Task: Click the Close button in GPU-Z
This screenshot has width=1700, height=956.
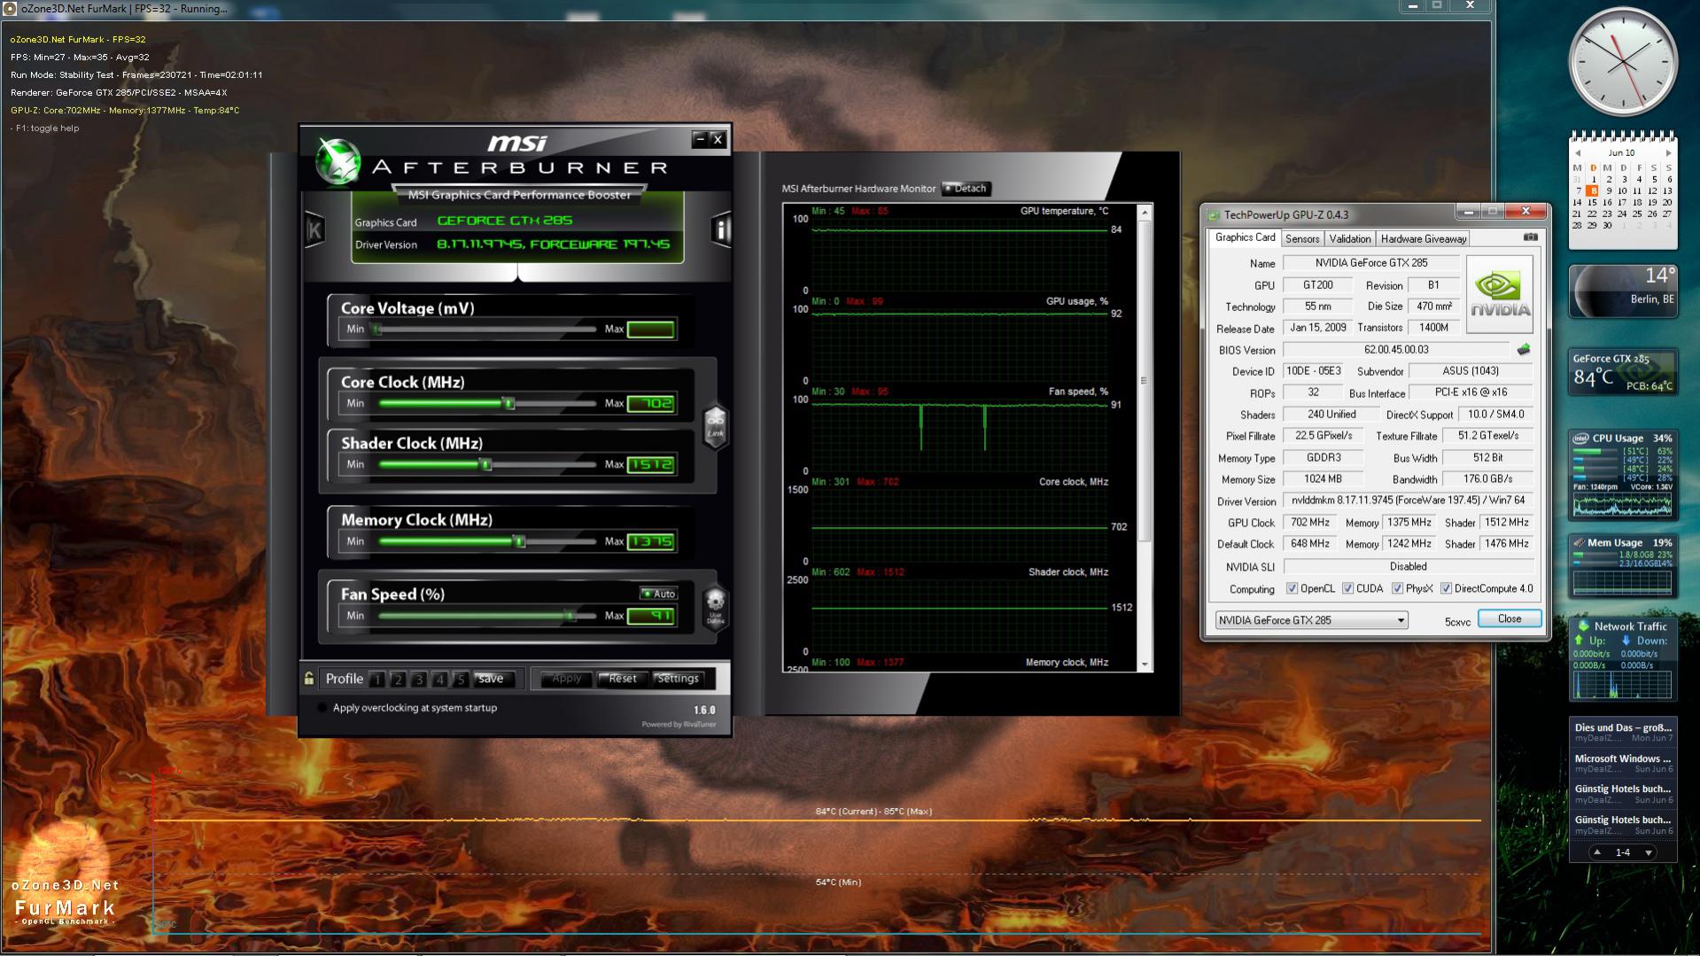Action: coord(1510,619)
